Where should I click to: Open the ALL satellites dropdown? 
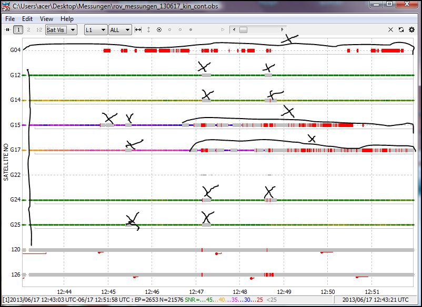click(120, 30)
